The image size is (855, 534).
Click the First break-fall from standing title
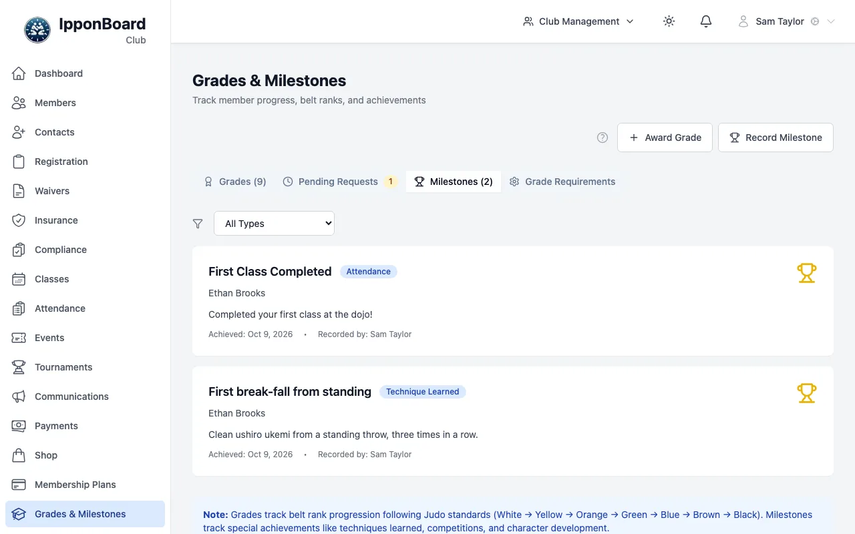coord(290,392)
